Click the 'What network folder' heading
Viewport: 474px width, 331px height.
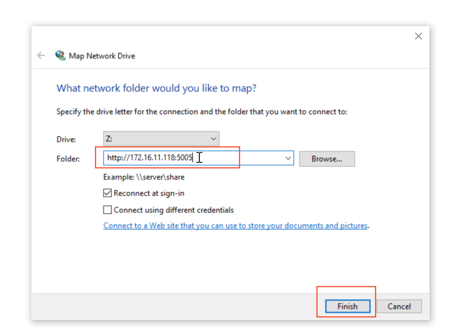click(156, 88)
